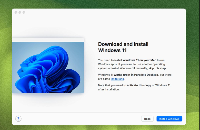Screen dimensions: 200x130
Task: Click the gray close window dot
Action: pyautogui.click(x=16, y=12)
